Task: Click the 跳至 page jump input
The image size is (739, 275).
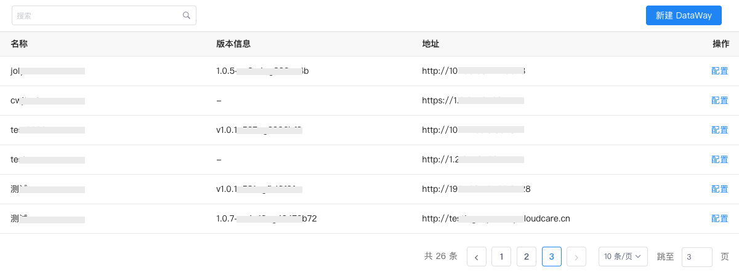Action: point(697,257)
